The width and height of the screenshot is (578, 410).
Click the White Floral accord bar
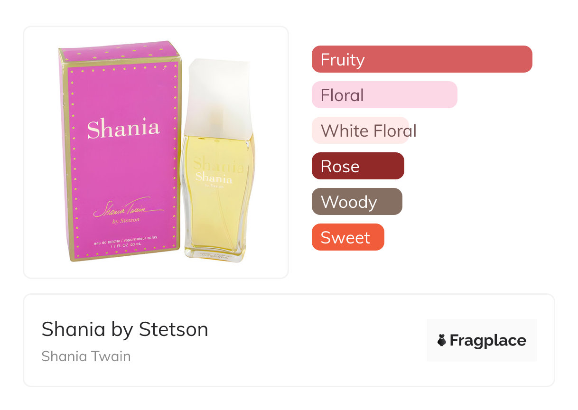click(x=361, y=130)
